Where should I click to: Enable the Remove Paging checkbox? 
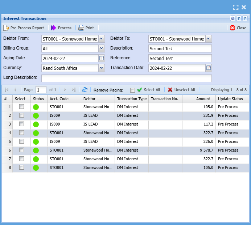tap(132, 90)
